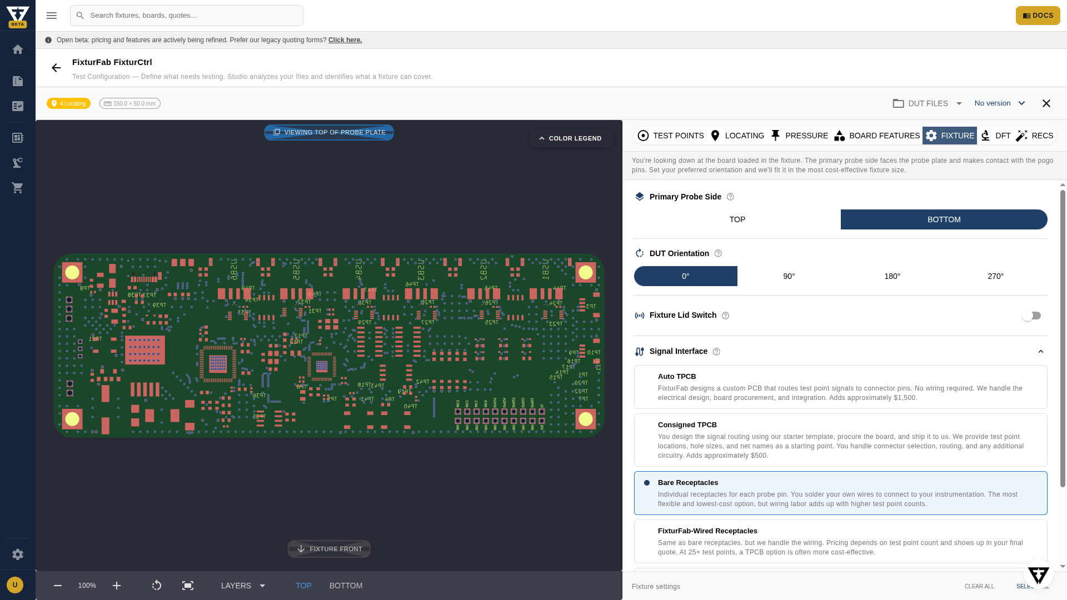This screenshot has height=600, width=1067.
Task: Switch to the FIXTURE tab
Action: pyautogui.click(x=950, y=136)
